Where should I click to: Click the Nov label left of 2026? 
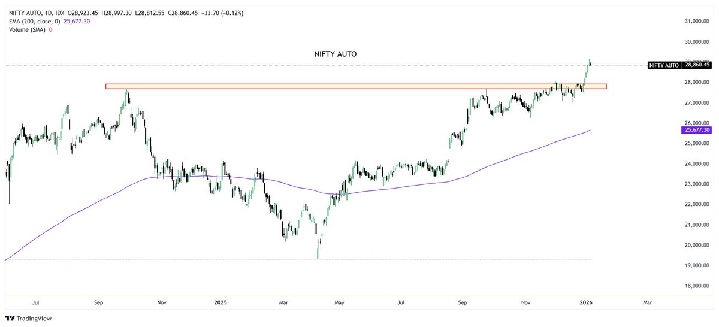(x=525, y=303)
